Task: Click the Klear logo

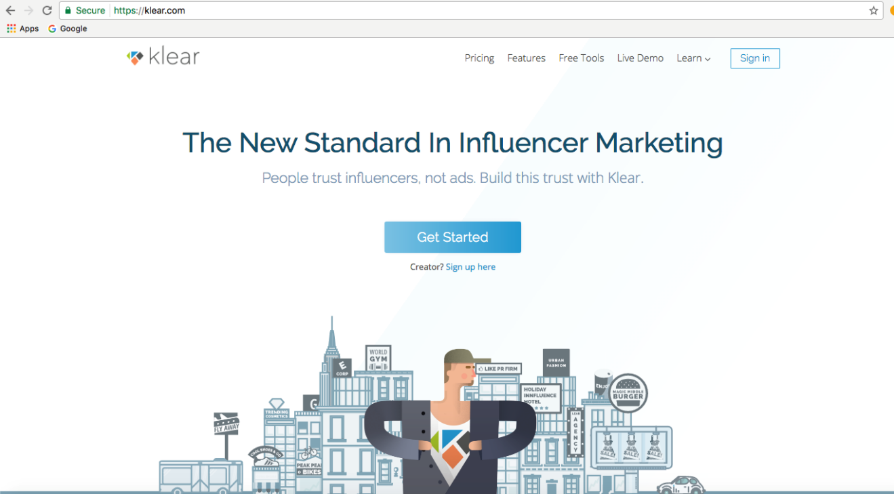Action: pyautogui.click(x=163, y=57)
